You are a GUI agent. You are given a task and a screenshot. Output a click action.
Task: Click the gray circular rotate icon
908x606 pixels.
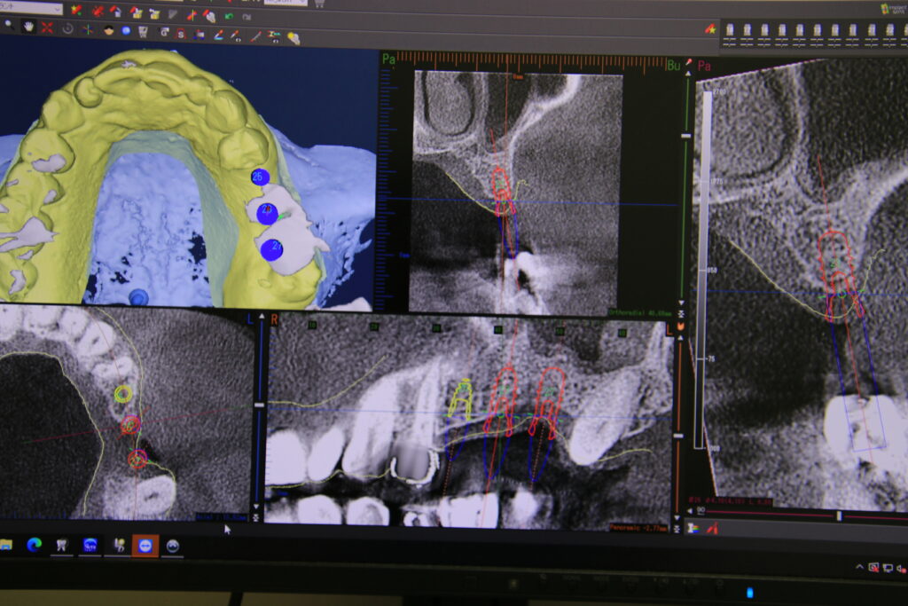point(67,28)
